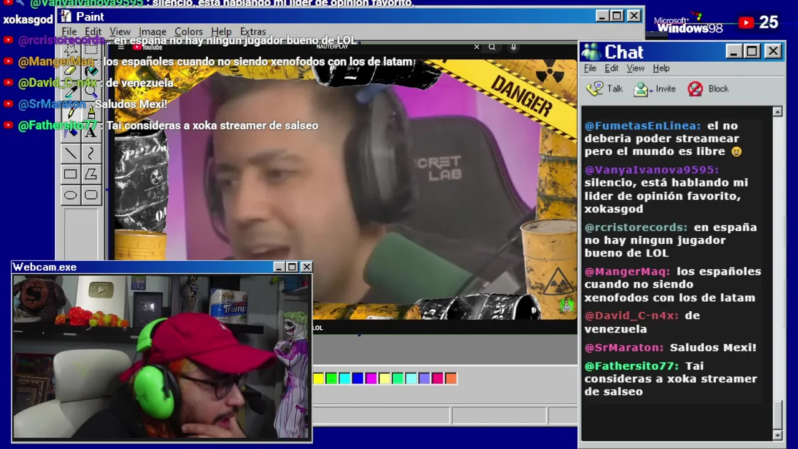Pick the yellow color swatch in the palette
This screenshot has width=798, height=449.
pyautogui.click(x=319, y=378)
